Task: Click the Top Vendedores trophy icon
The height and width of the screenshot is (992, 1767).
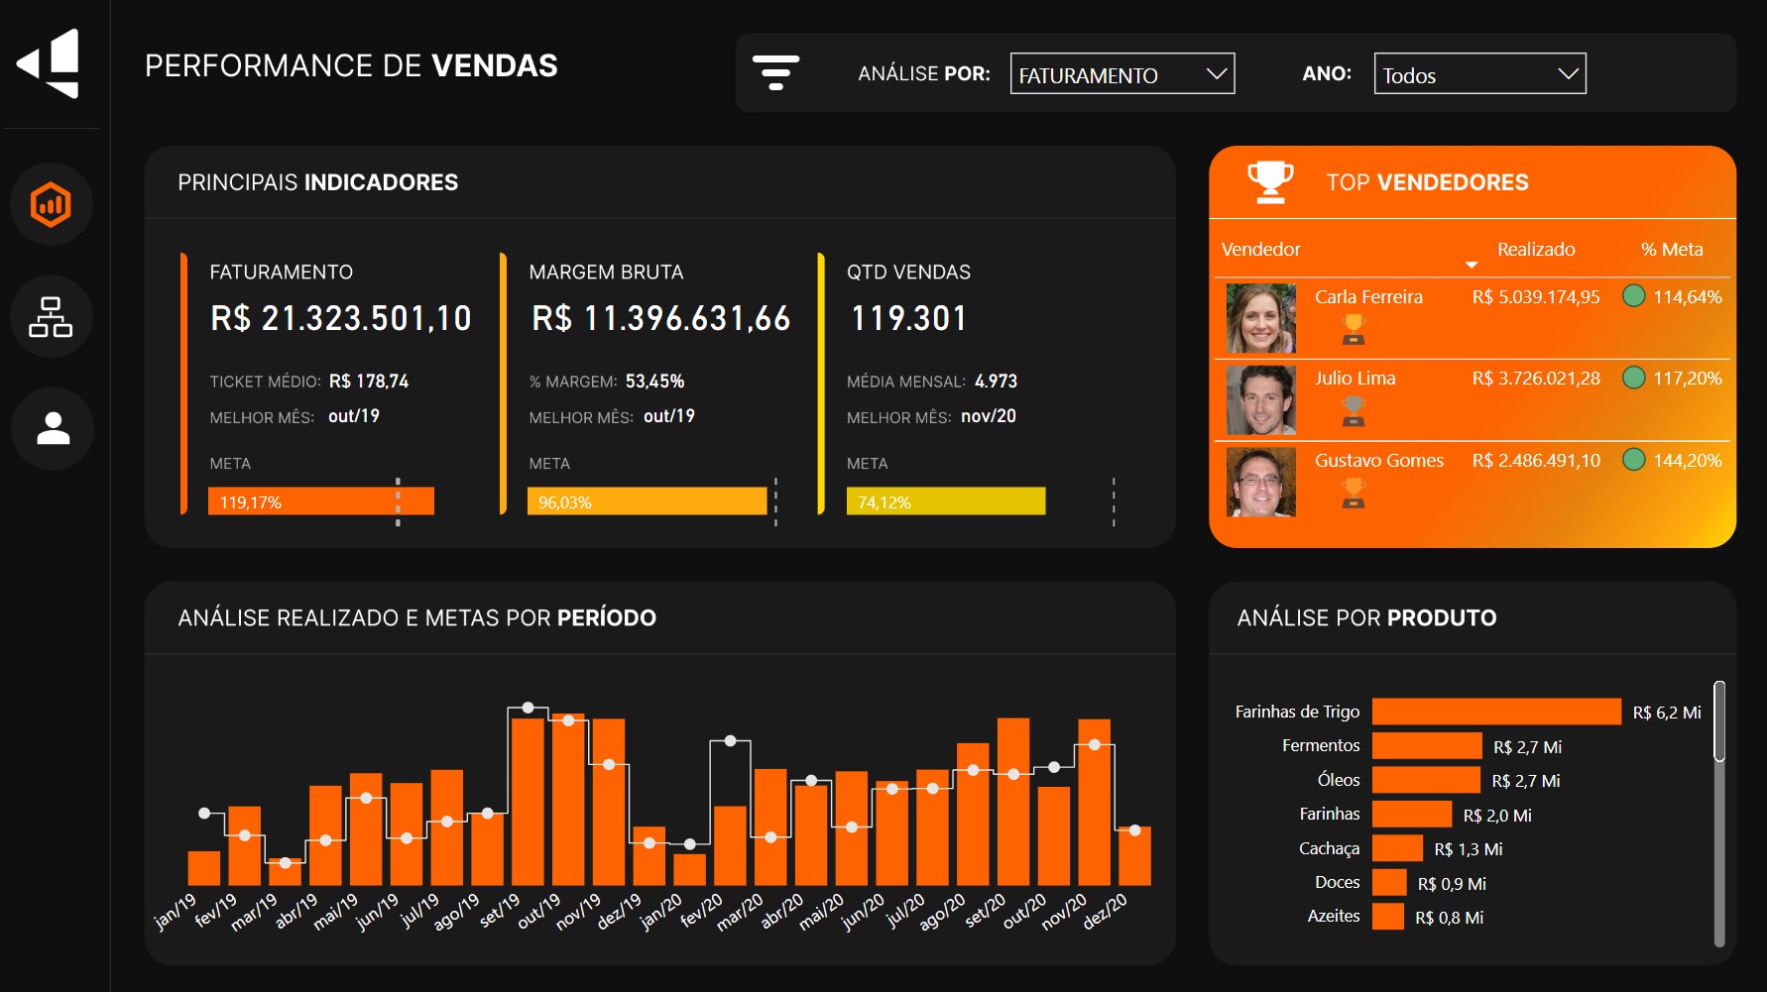Action: 1269,182
